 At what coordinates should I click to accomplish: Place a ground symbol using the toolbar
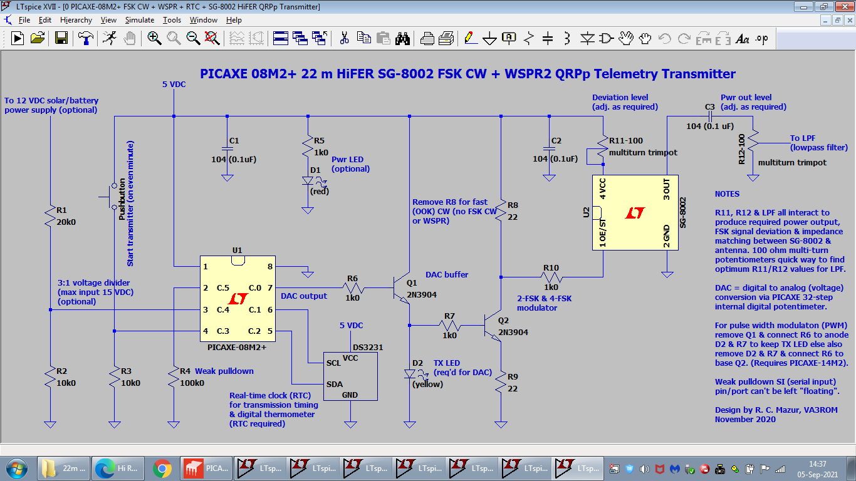coord(489,39)
